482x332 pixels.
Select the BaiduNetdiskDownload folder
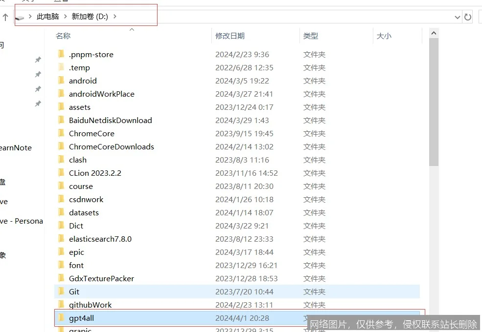click(110, 120)
